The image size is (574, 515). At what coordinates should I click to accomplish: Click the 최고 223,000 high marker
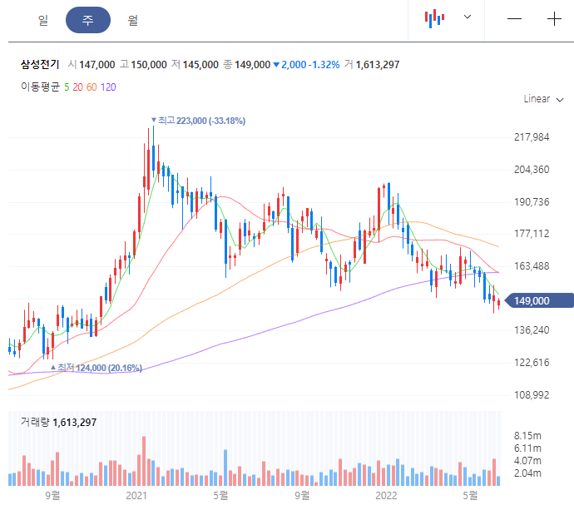point(199,121)
